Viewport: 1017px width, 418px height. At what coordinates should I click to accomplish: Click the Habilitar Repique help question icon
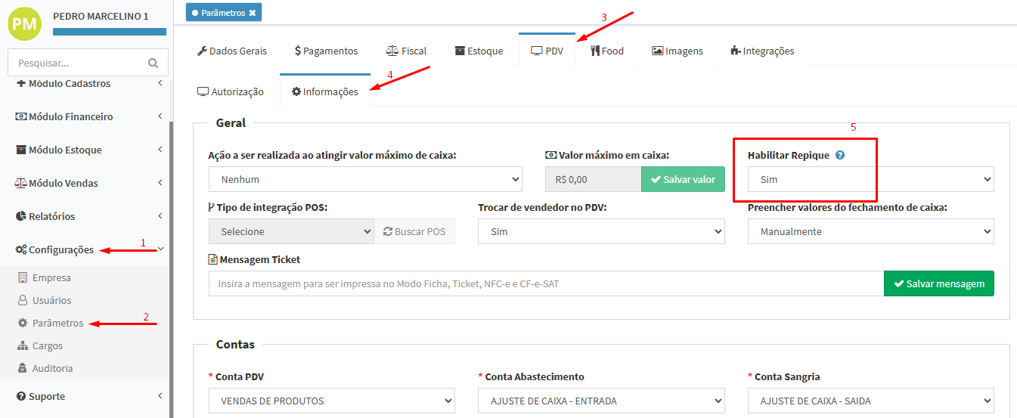tap(840, 155)
